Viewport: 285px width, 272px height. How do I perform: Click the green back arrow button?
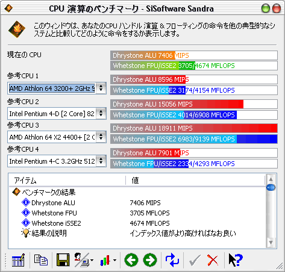(x=131, y=260)
